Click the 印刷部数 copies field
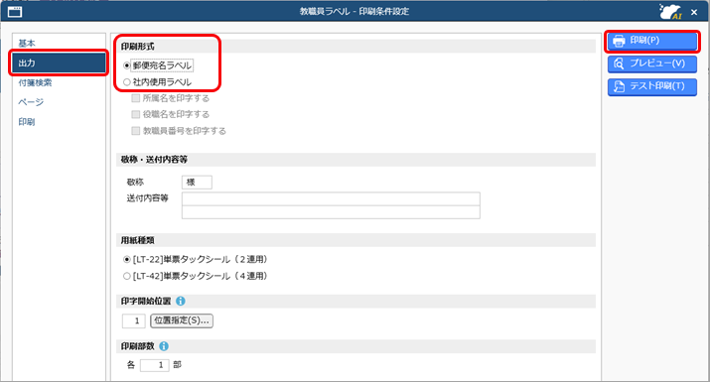Image resolution: width=710 pixels, height=382 pixels. coord(154,365)
